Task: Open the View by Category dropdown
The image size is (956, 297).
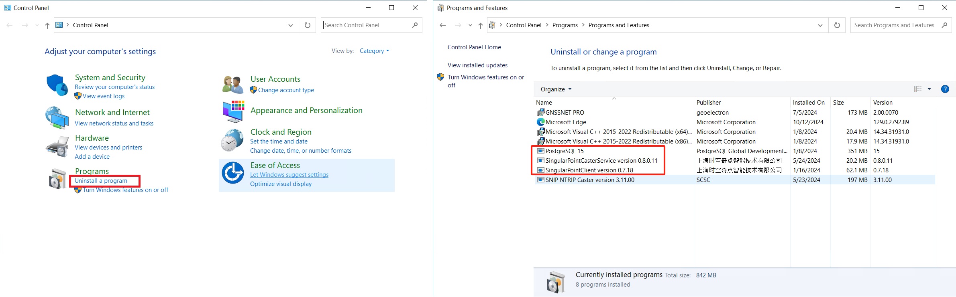Action: [x=374, y=51]
